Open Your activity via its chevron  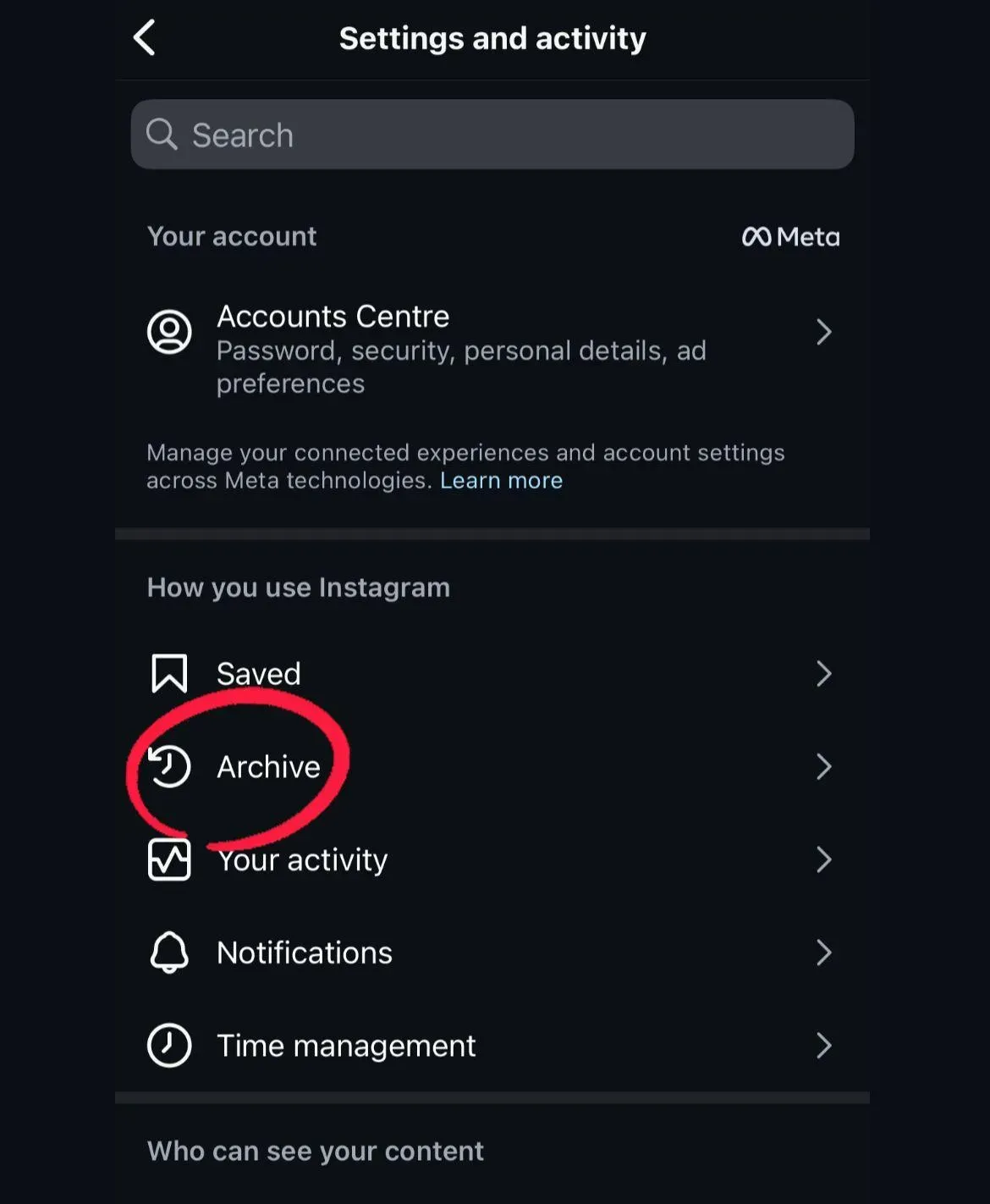[823, 860]
